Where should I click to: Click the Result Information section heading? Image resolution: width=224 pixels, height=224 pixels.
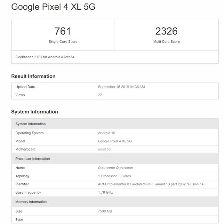(33, 76)
